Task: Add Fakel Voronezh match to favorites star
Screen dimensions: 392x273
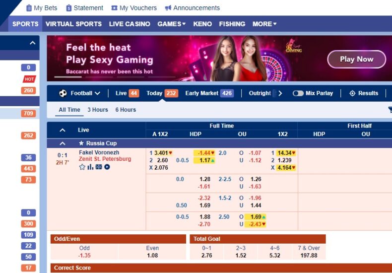Action: pyautogui.click(x=82, y=167)
